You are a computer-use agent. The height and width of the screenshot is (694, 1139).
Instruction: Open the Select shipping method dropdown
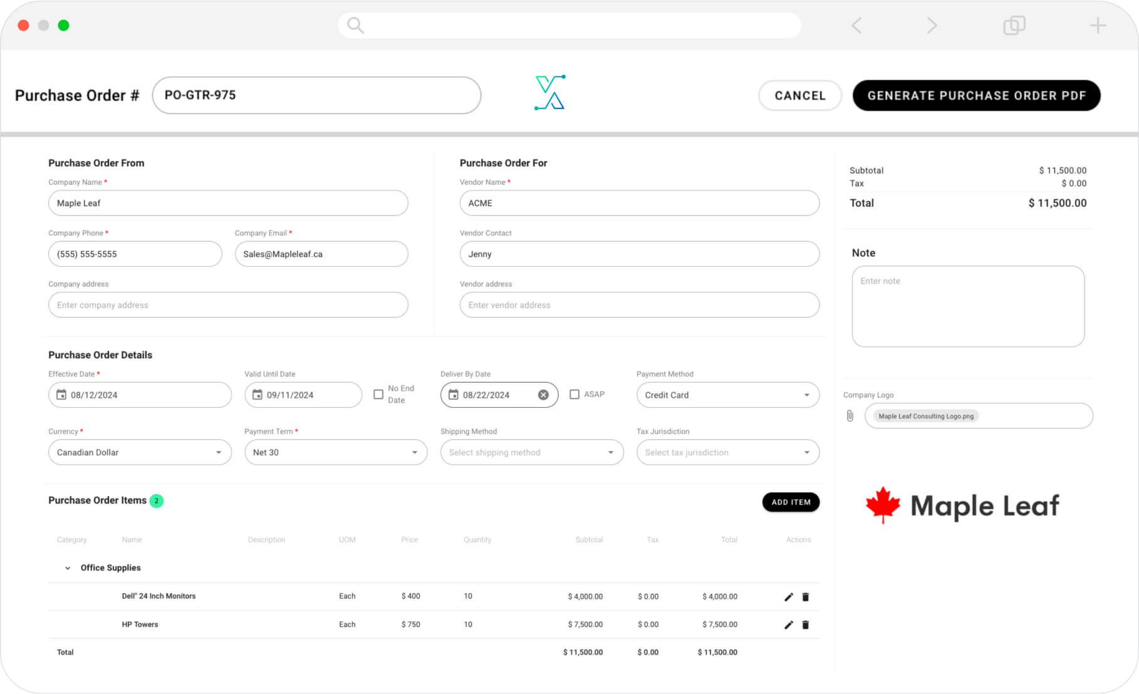[x=531, y=452]
